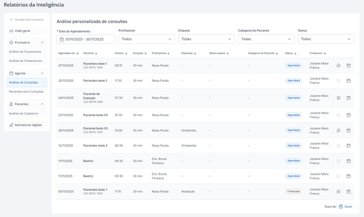Collapse the Agenda sidebar section

pyautogui.click(x=42, y=73)
